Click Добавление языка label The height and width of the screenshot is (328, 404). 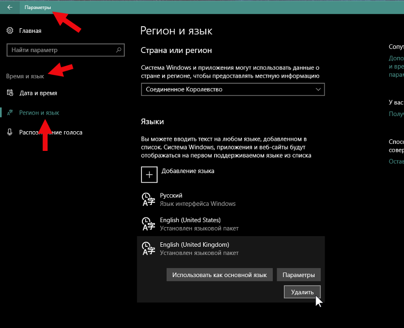coord(188,171)
